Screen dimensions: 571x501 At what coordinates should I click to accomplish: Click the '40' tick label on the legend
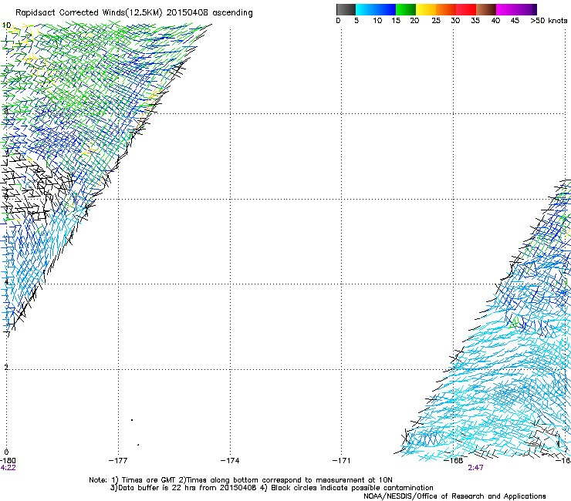click(495, 21)
